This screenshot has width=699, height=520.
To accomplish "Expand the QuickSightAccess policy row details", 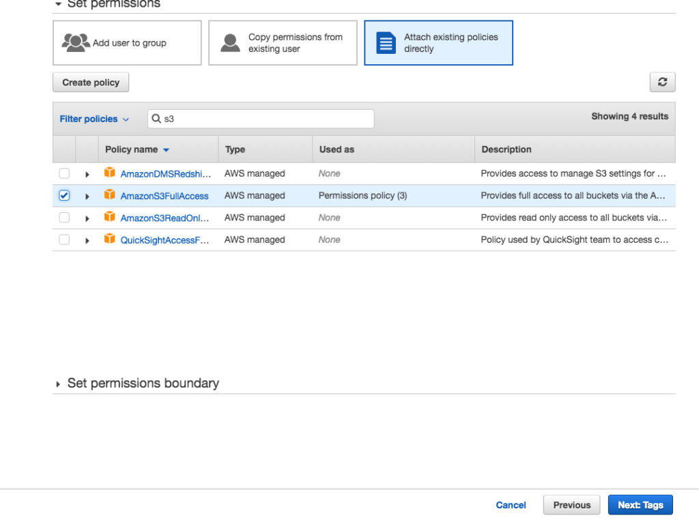I will (87, 241).
